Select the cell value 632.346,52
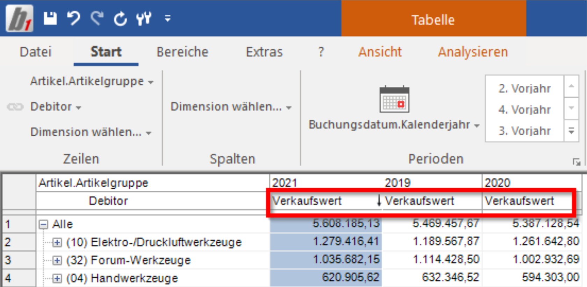This screenshot has height=287, width=587. pos(432,278)
